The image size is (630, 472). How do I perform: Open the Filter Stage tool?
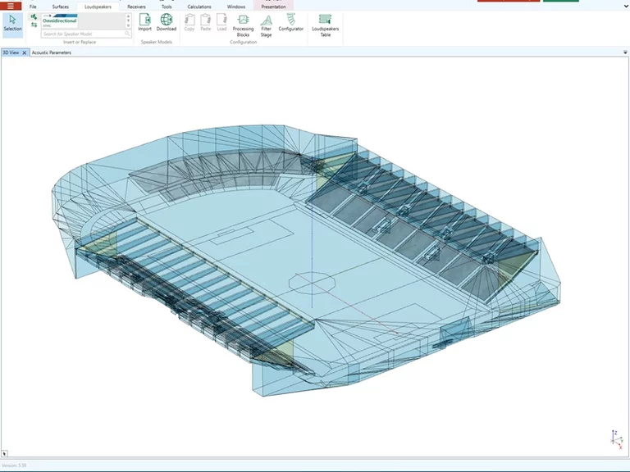[267, 25]
